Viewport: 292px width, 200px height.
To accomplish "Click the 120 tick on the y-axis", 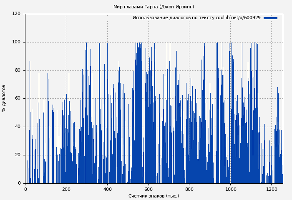I will click(x=16, y=14).
